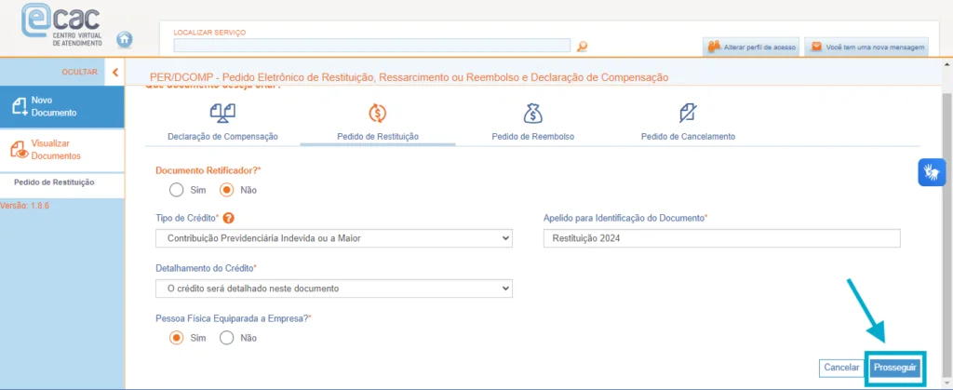
Task: Choose the Pedido de Reembolso money bag icon
Action: click(x=532, y=114)
